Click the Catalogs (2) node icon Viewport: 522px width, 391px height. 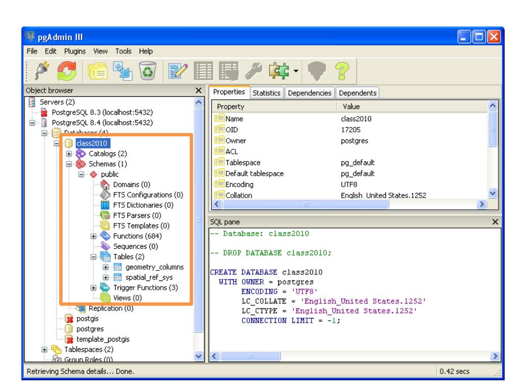click(81, 154)
